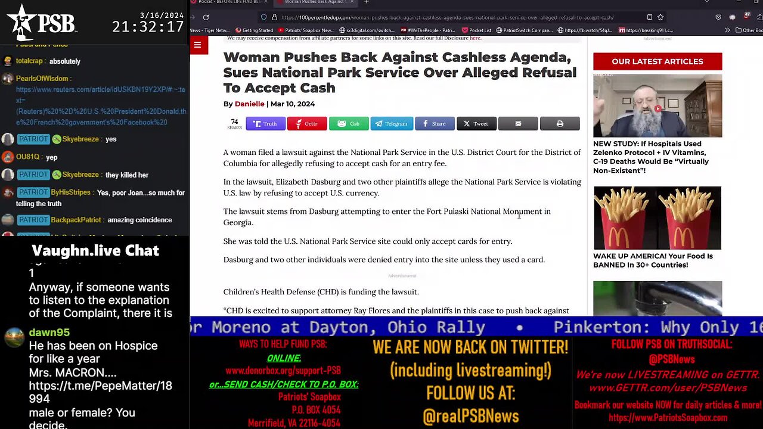This screenshot has height=429, width=763.
Task: Open the WAKE UP AMERICA food banned headline
Action: pos(653,260)
